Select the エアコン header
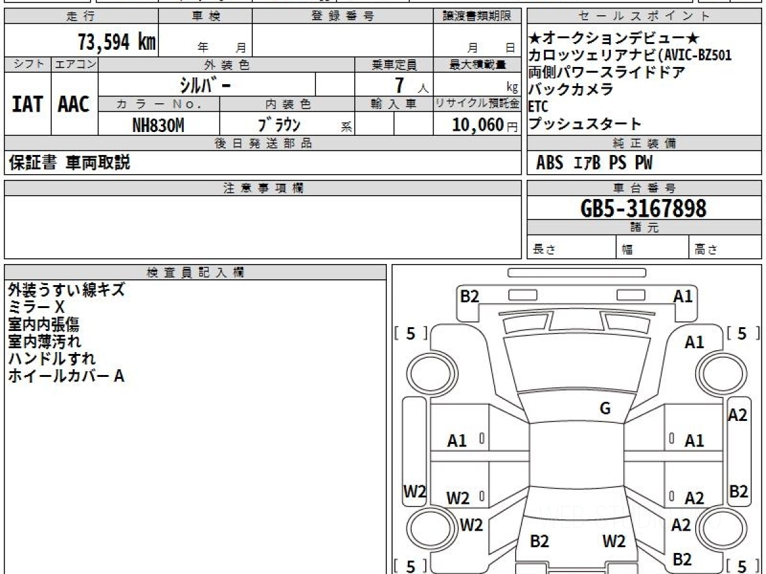Image resolution: width=766 pixels, height=574 pixels. pos(75,64)
